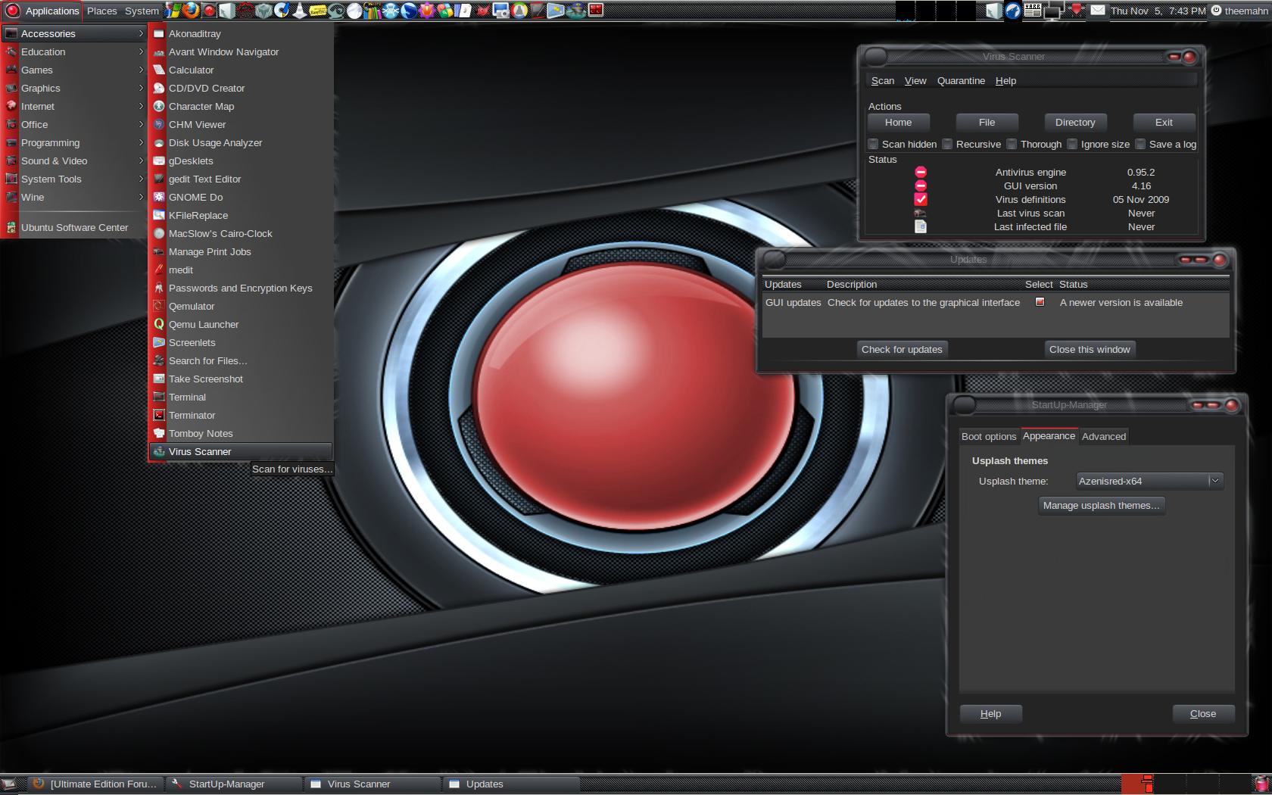Expand the Games submenu
This screenshot has width=1272, height=795.
[x=74, y=70]
